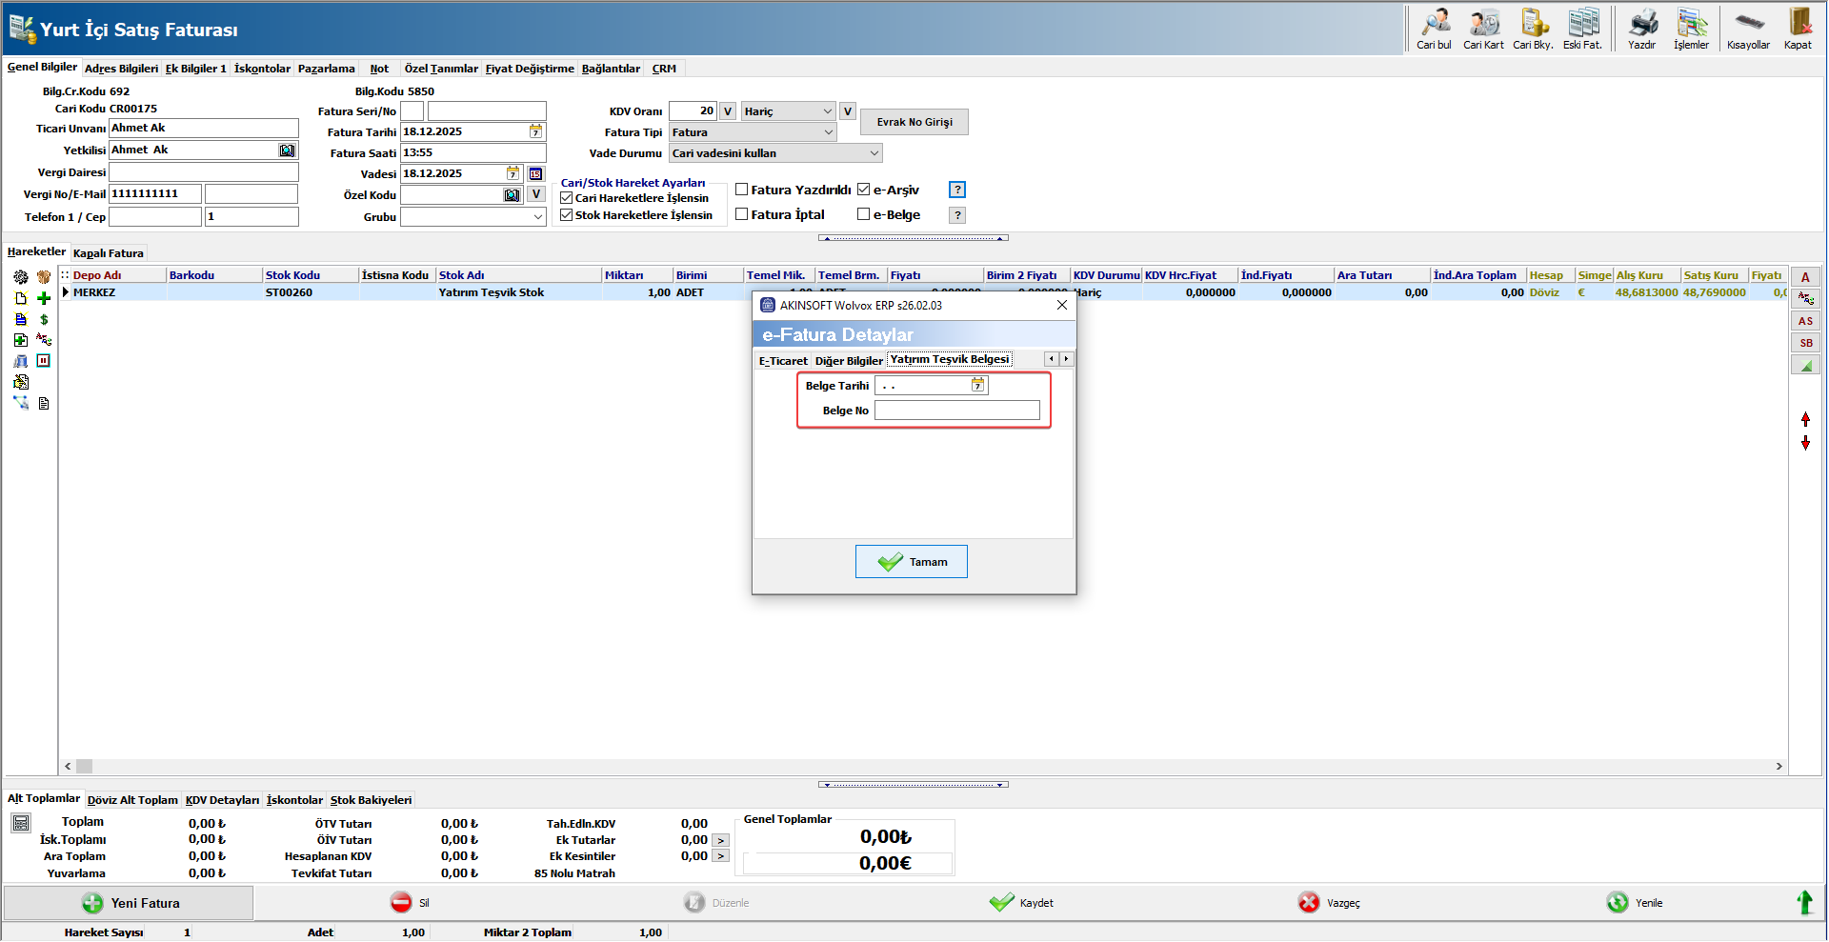Image resolution: width=1829 pixels, height=942 pixels.
Task: Expand the Grubu combo box
Action: click(537, 217)
